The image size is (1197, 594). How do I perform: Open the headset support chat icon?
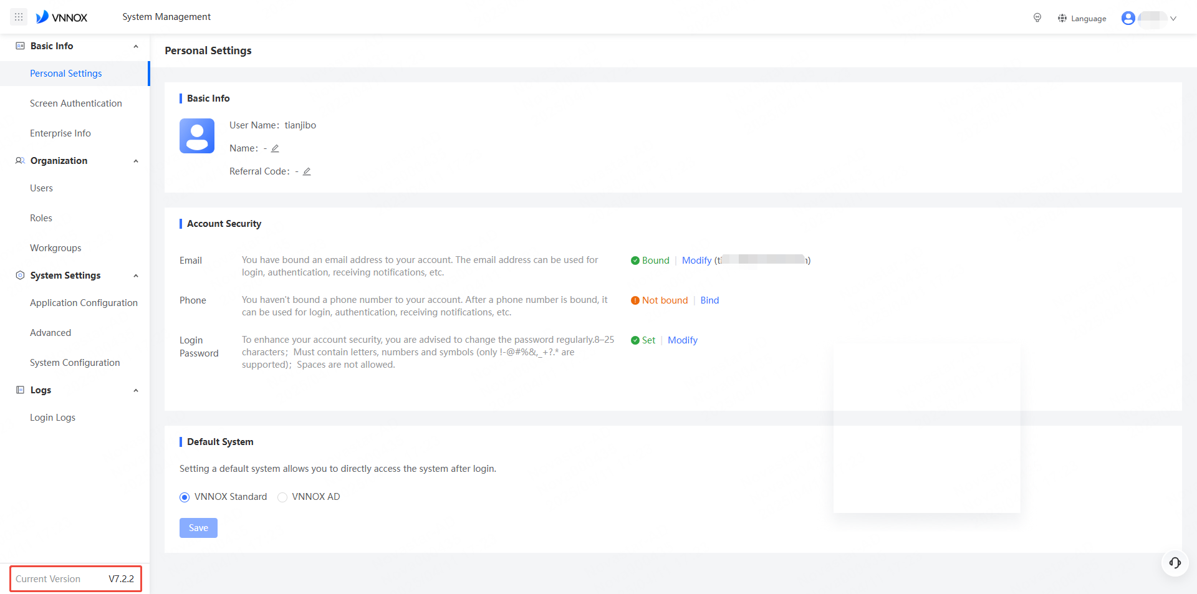click(x=1175, y=563)
